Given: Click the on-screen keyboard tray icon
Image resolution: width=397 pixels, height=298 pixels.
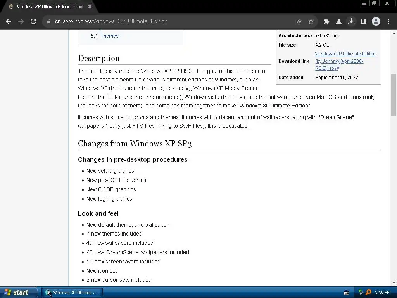Looking at the screenshot, I should (347, 293).
